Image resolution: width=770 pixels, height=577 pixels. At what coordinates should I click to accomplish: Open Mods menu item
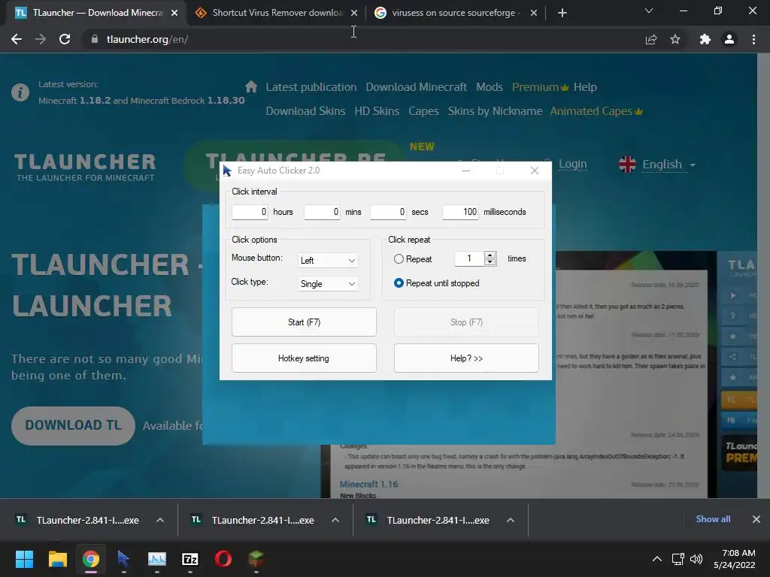(x=490, y=87)
